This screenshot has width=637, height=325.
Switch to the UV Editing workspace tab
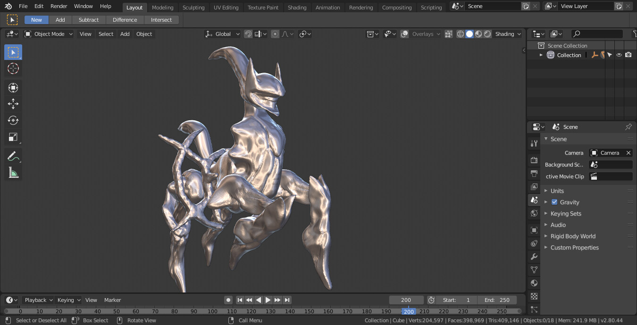[226, 8]
